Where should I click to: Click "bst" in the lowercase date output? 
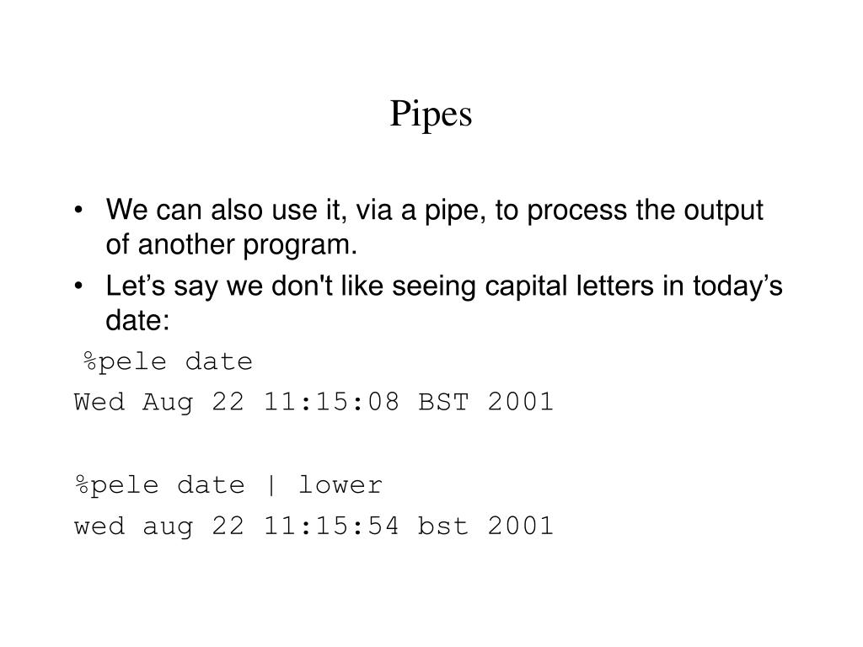click(x=443, y=526)
